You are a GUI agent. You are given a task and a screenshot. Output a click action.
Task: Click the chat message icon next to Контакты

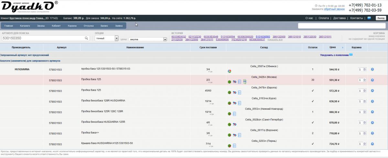[369, 18]
